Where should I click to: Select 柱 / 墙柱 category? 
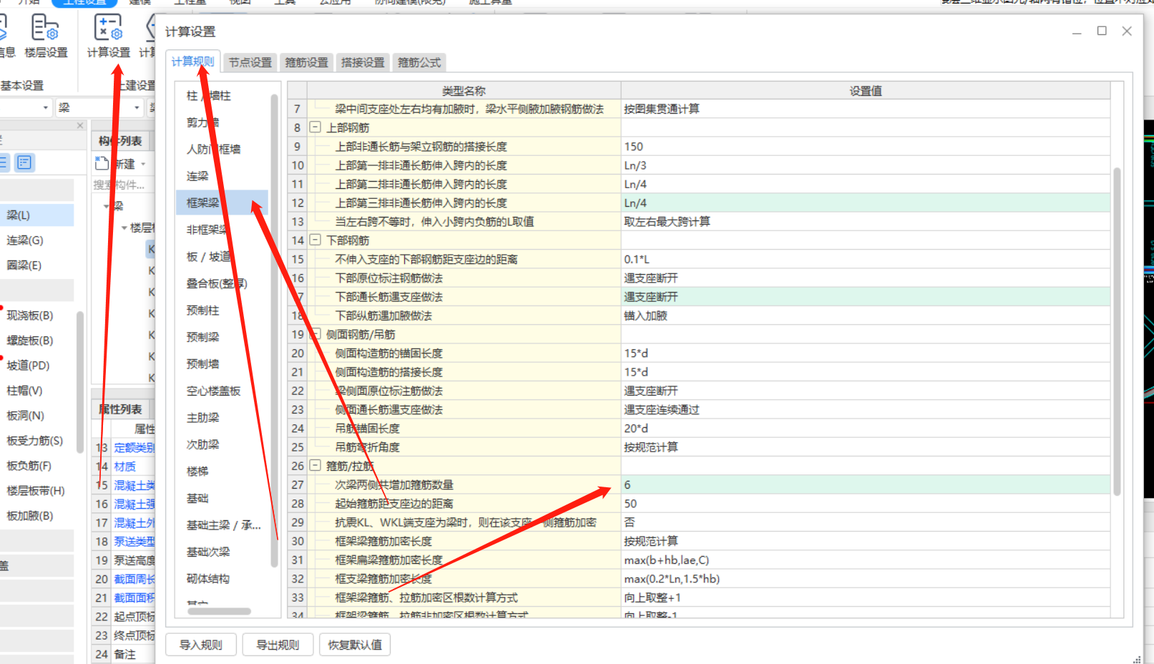(x=208, y=95)
